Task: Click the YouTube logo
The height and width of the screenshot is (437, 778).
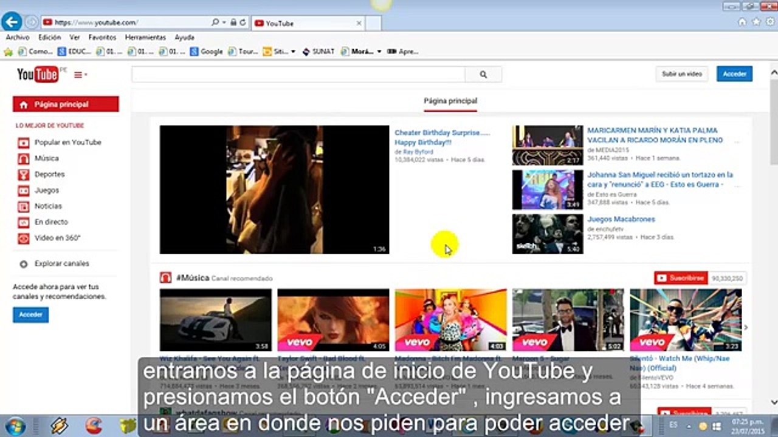Action: tap(38, 74)
